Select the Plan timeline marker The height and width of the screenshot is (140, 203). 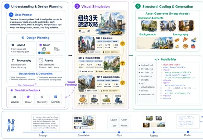pos(119,132)
